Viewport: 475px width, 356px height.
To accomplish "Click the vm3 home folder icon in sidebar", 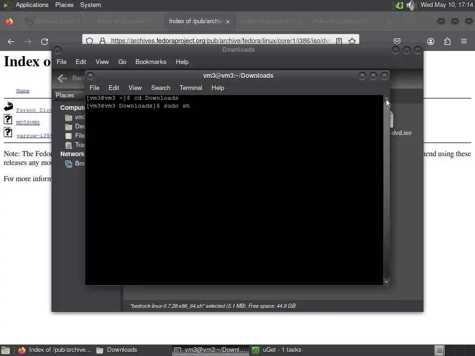I will pos(69,117).
